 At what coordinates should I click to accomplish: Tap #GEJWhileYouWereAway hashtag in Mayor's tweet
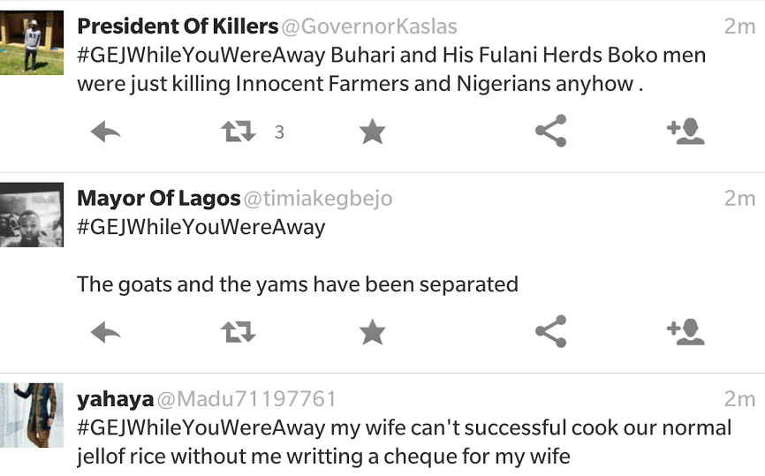(x=201, y=227)
